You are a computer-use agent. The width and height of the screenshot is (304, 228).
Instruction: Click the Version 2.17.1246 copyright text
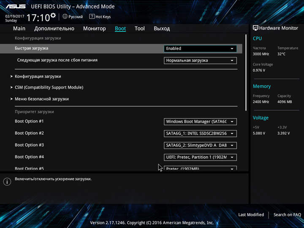click(152, 223)
